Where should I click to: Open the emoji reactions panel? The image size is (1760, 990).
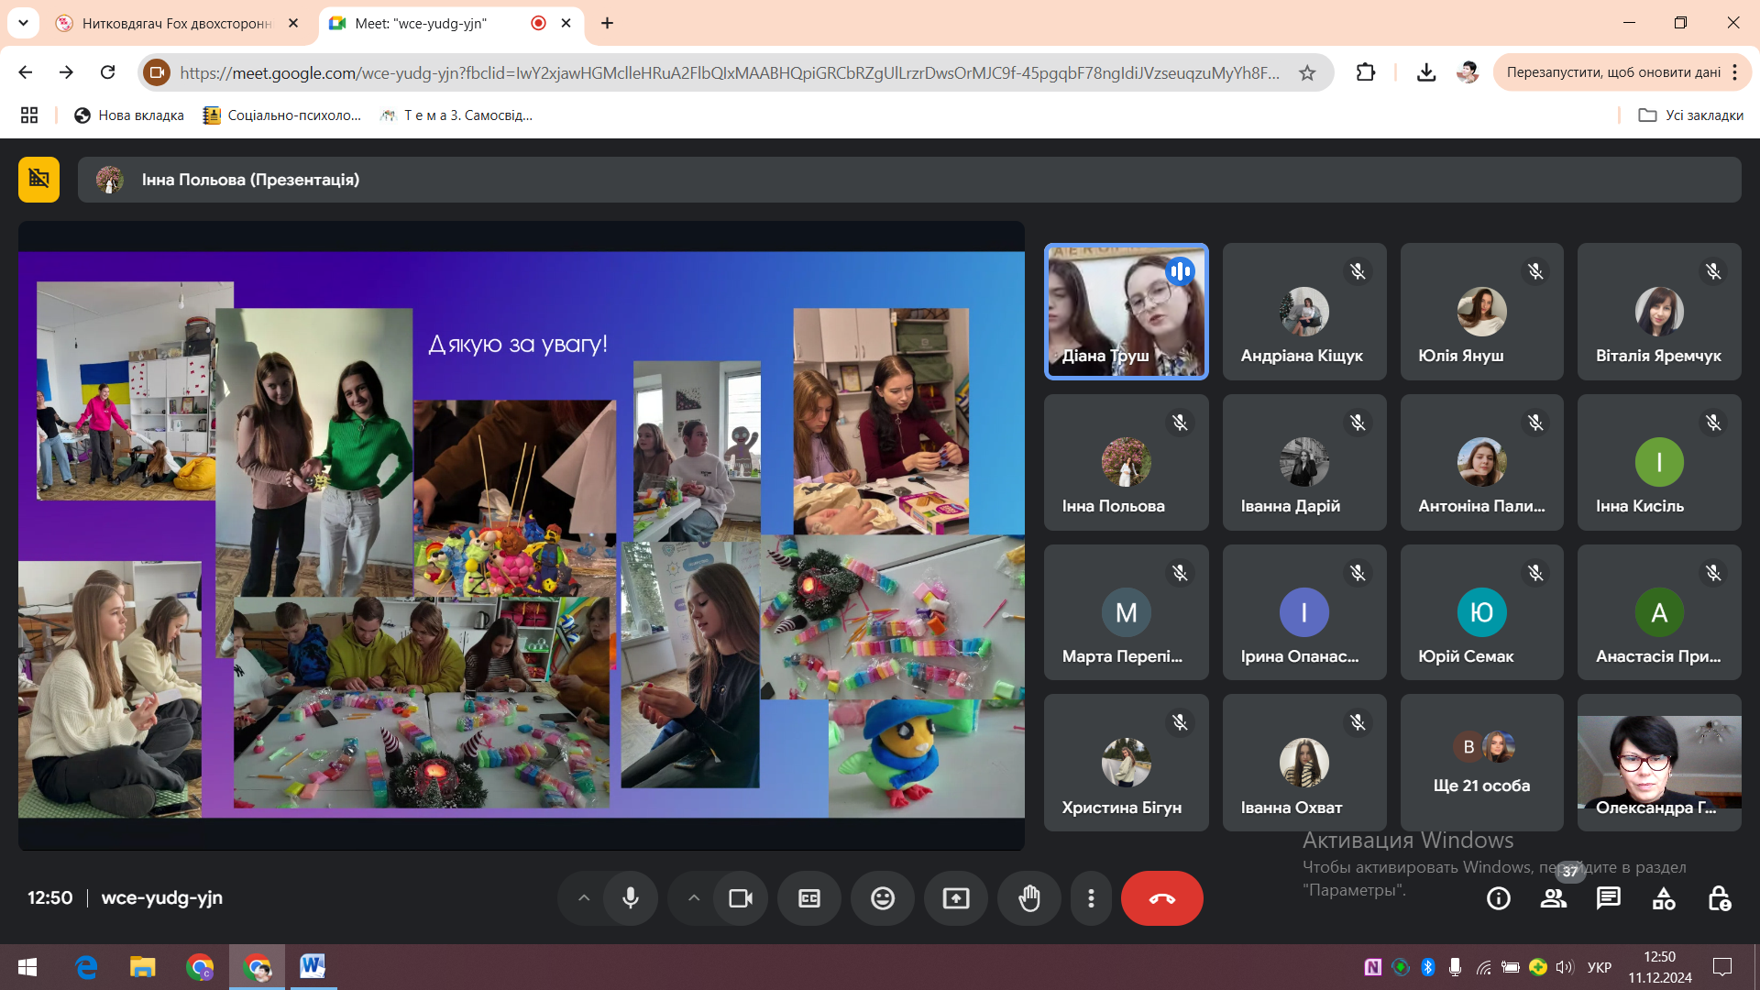click(883, 898)
